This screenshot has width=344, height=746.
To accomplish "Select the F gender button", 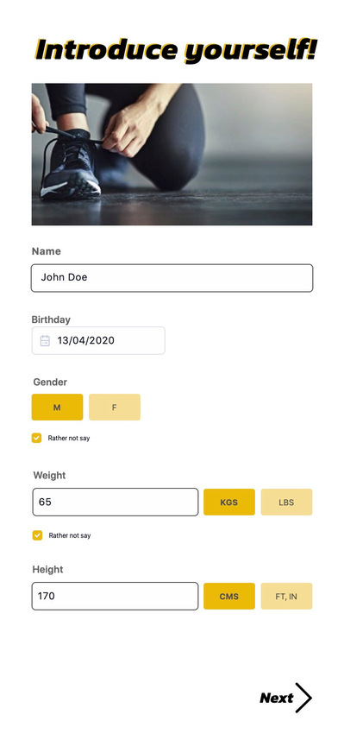I will coord(115,408).
